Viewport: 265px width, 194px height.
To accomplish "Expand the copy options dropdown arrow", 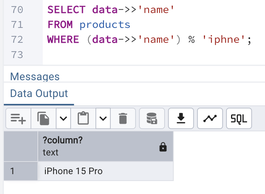I will click(x=63, y=119).
